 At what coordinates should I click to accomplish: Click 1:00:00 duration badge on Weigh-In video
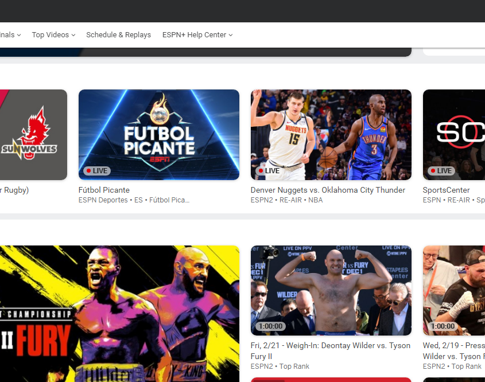coord(270,326)
